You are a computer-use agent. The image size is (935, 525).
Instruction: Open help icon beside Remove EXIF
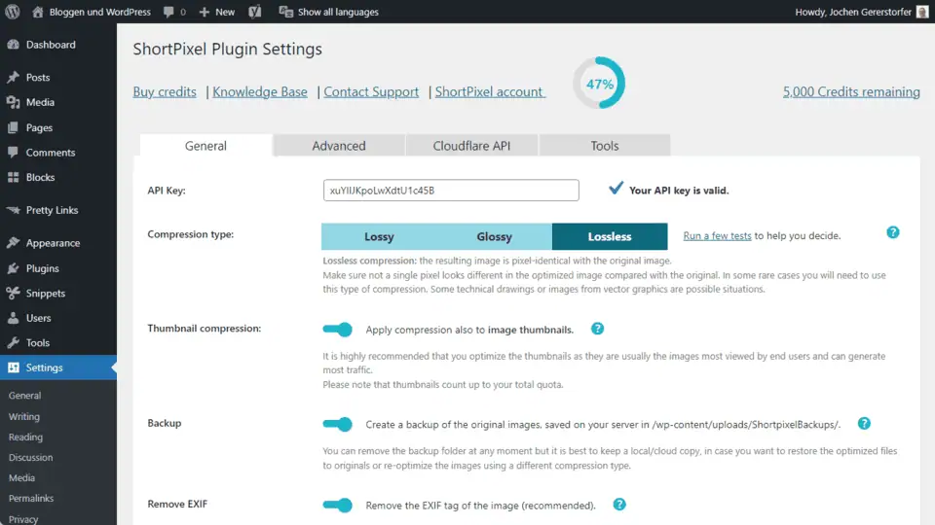tap(618, 505)
